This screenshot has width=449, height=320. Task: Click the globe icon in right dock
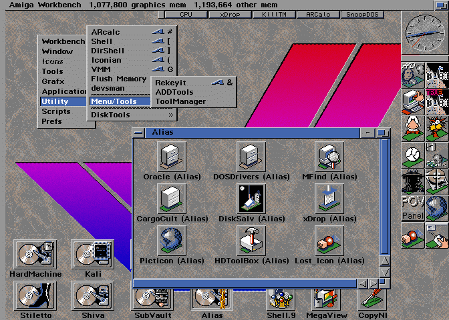[437, 209]
